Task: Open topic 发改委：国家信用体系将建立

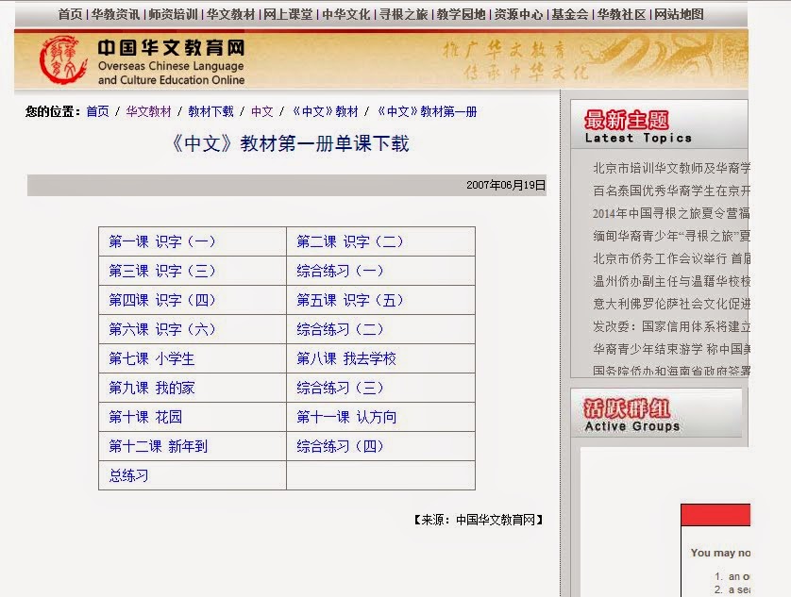Action: (671, 326)
